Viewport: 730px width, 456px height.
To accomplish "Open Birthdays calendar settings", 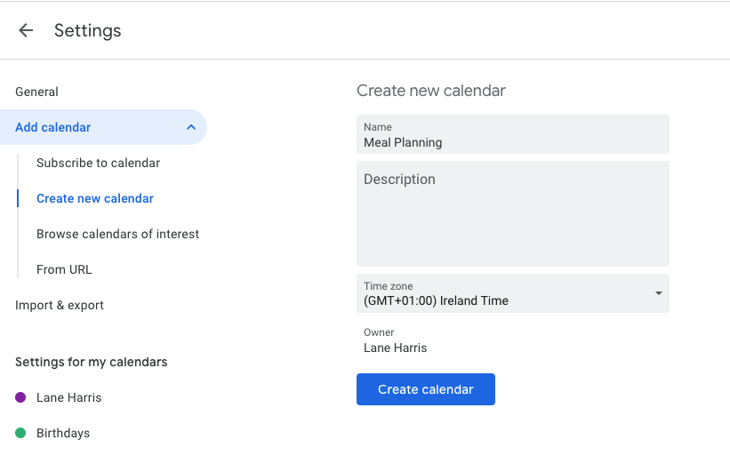I will [63, 433].
